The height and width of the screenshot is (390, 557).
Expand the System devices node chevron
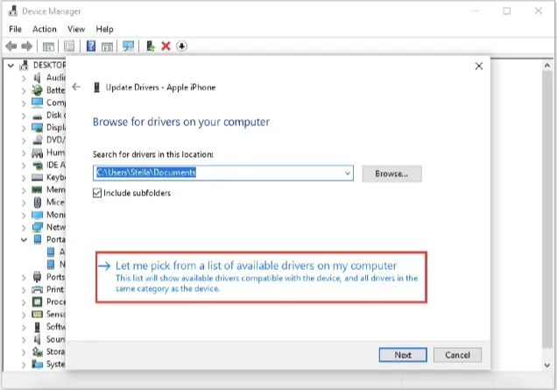point(24,365)
